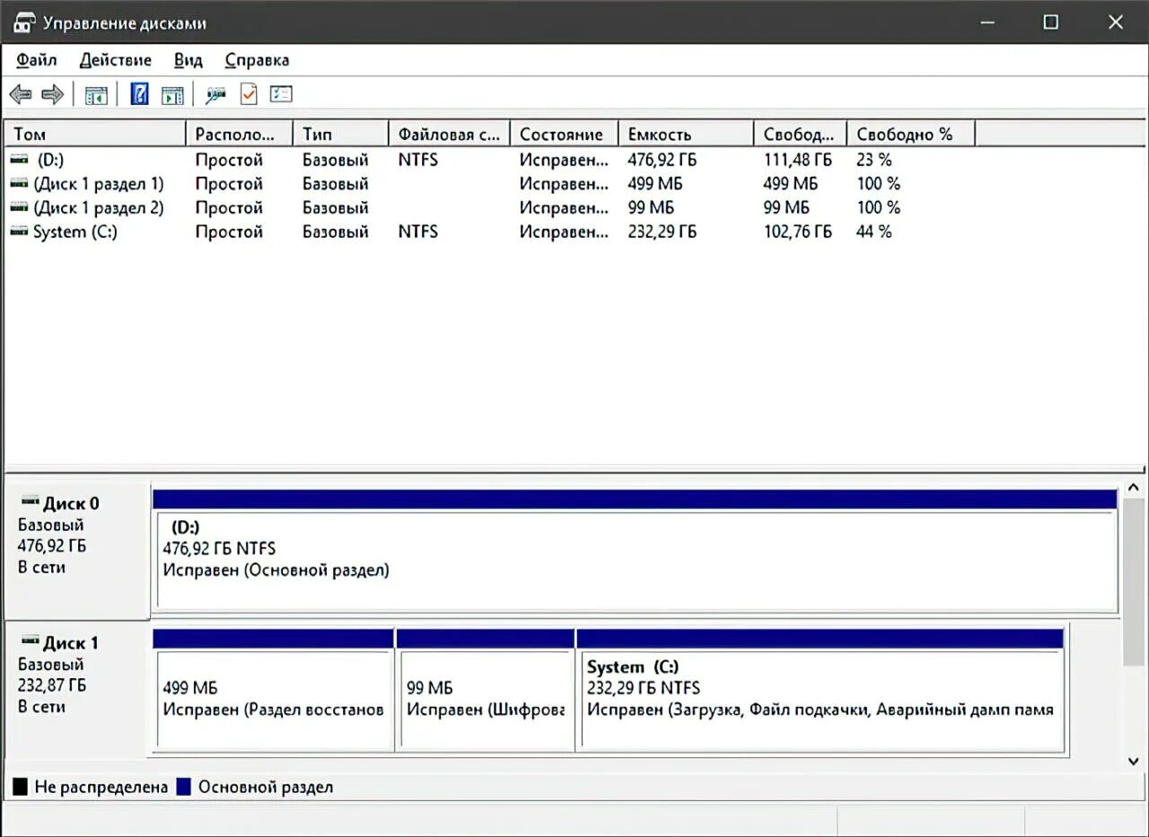1149x837 pixels.
Task: Open the Вид menu
Action: (x=188, y=60)
